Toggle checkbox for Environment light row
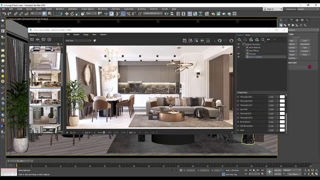This screenshot has width=320, height=180. click(238, 122)
